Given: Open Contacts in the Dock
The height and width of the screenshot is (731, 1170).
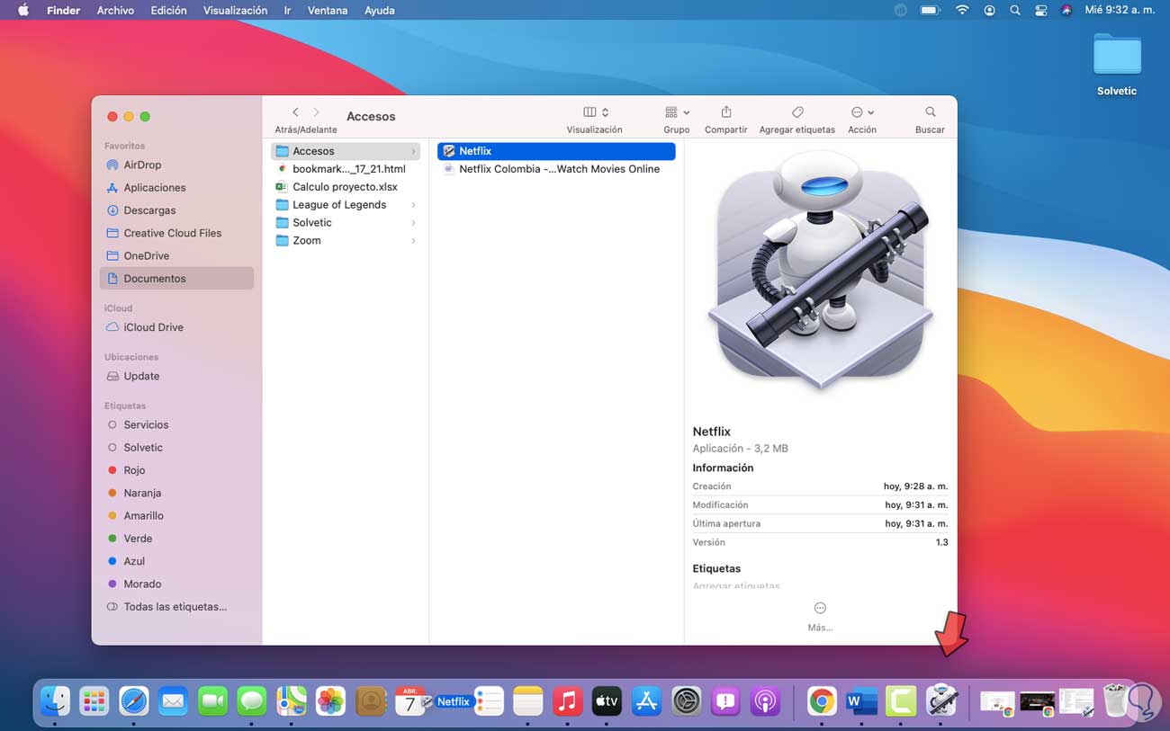Looking at the screenshot, I should point(370,700).
